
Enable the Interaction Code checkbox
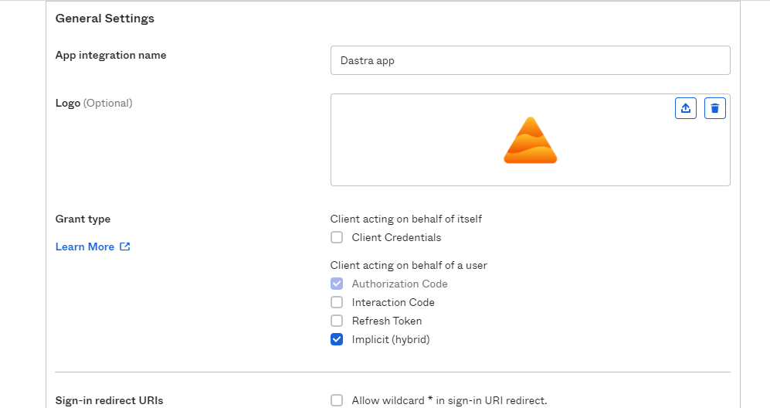[x=337, y=302]
